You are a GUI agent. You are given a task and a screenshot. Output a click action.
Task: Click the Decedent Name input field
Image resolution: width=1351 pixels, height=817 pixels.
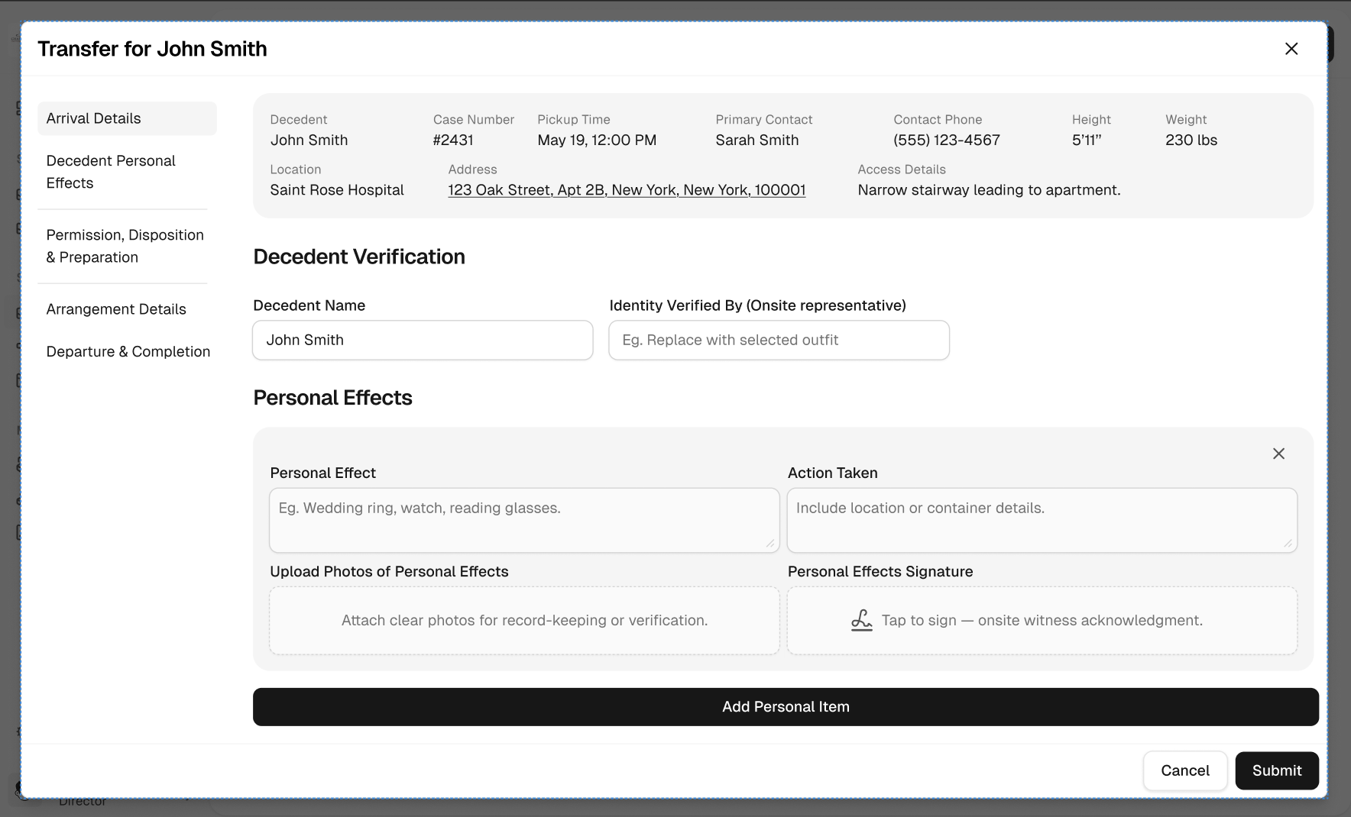pyautogui.click(x=423, y=341)
